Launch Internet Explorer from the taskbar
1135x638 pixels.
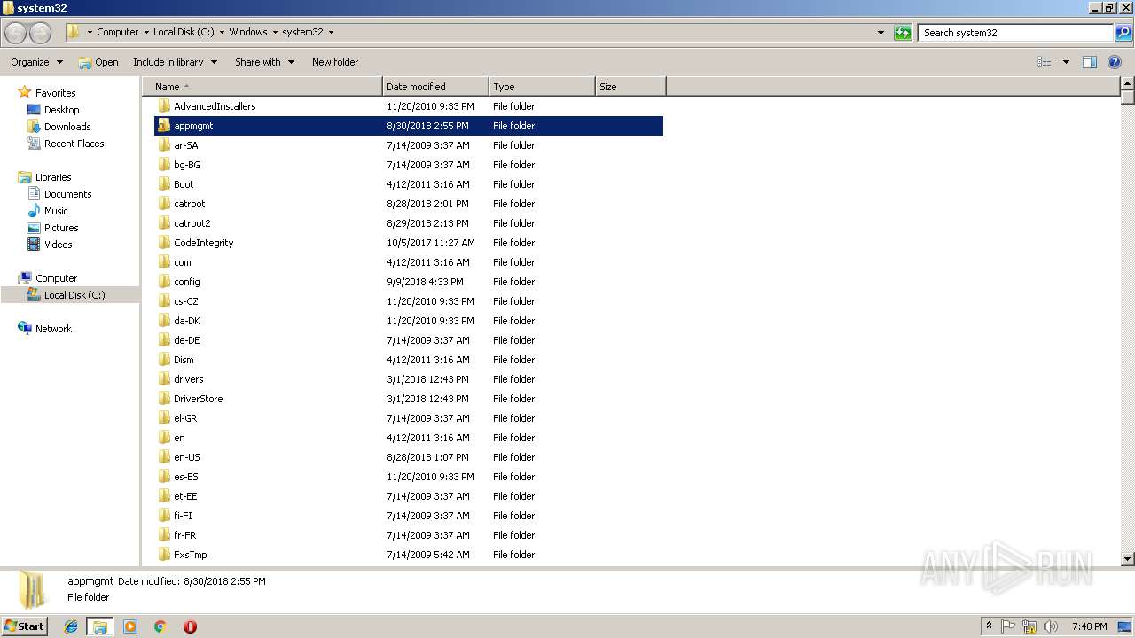coord(71,626)
